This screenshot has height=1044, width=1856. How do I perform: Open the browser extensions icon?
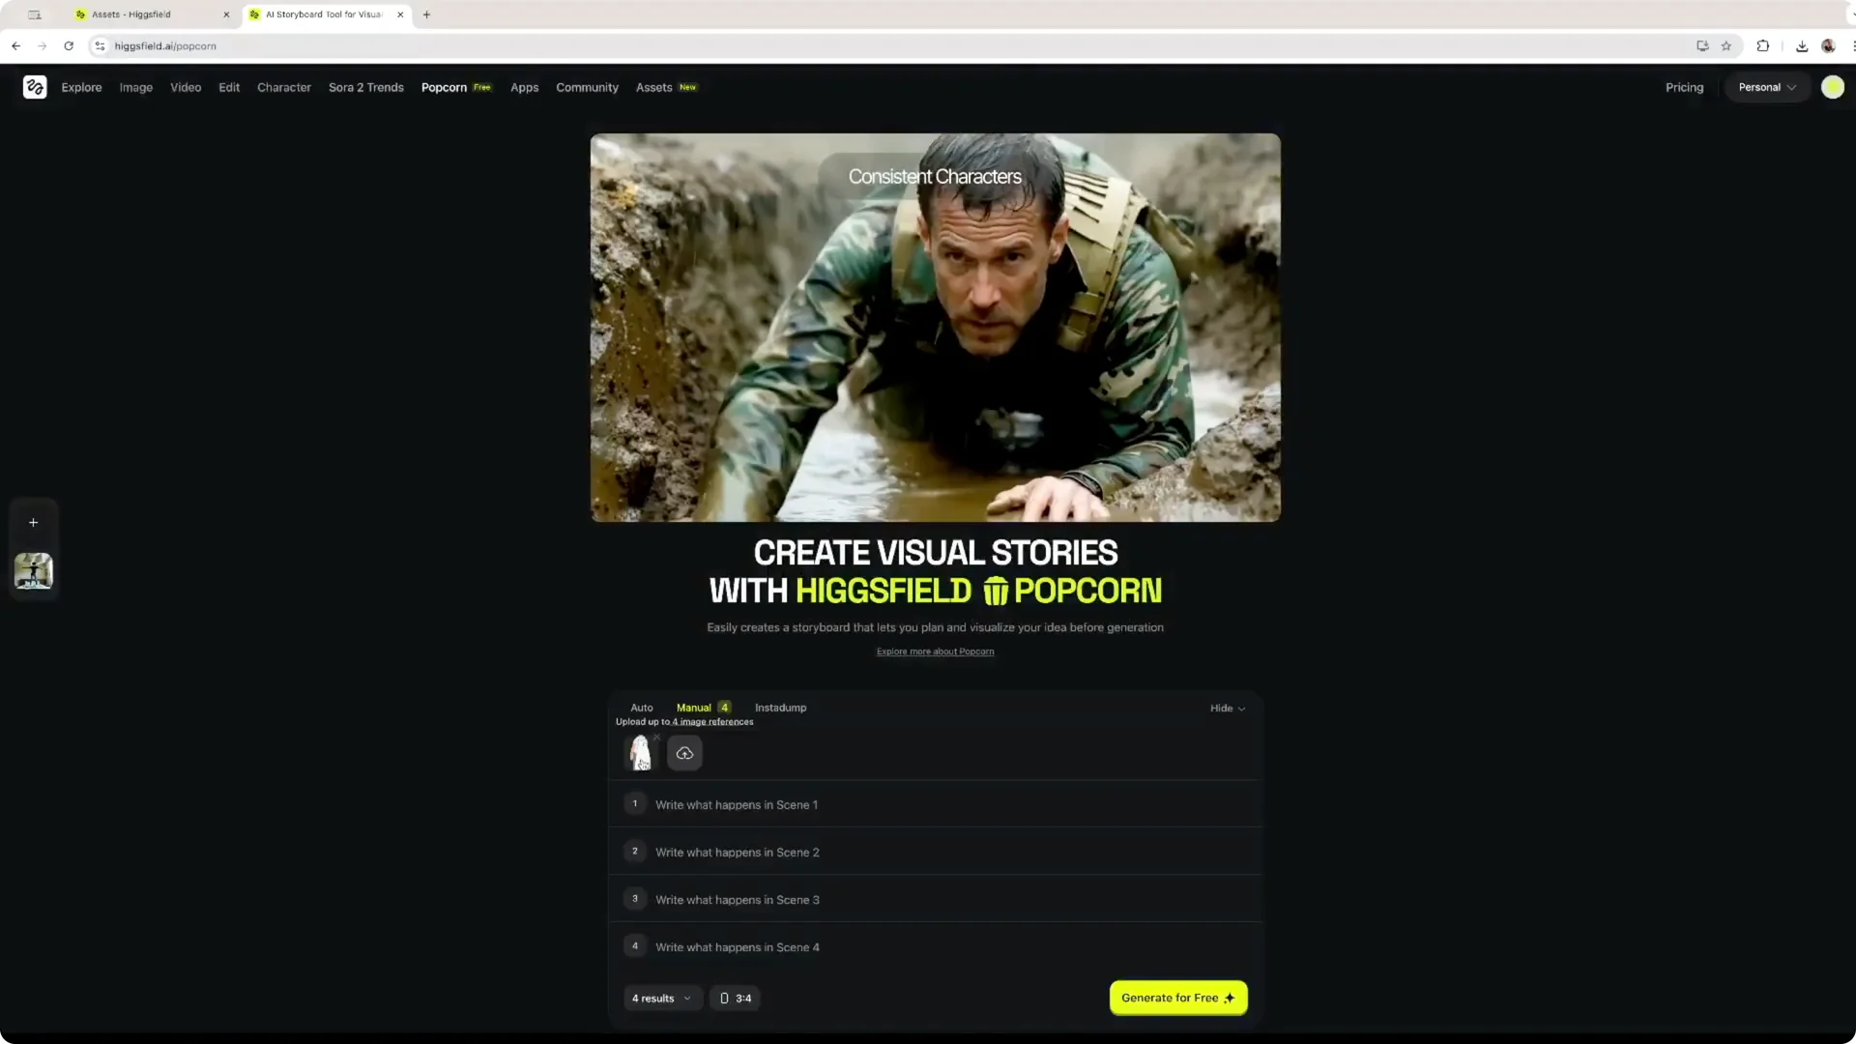[x=1763, y=45]
